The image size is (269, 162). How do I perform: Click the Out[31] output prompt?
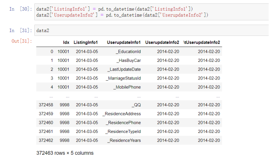point(22,41)
